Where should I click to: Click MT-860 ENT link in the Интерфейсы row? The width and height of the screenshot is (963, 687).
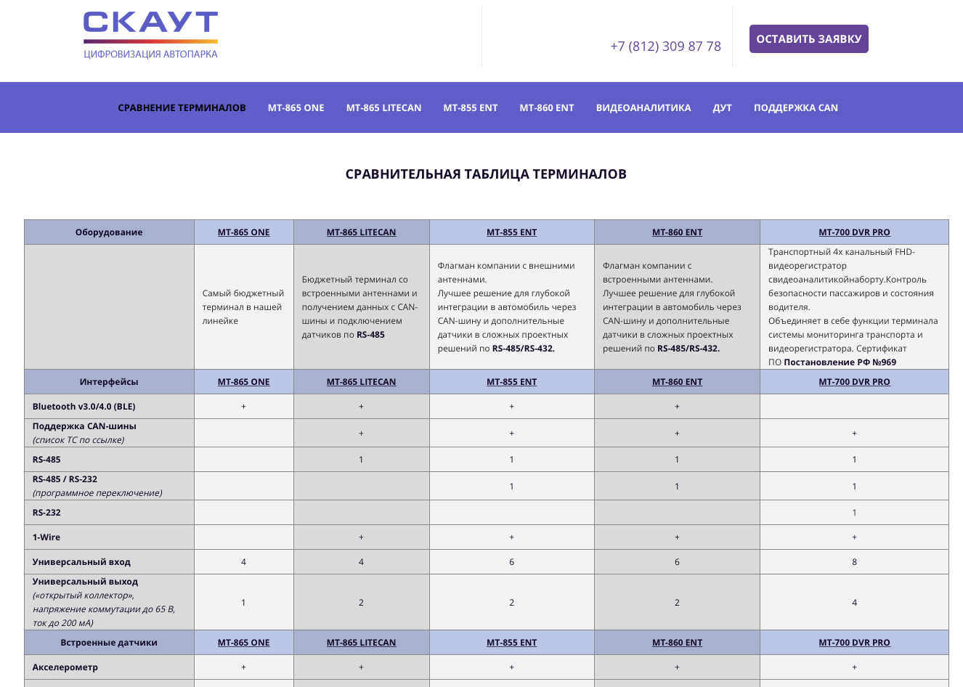tap(677, 382)
